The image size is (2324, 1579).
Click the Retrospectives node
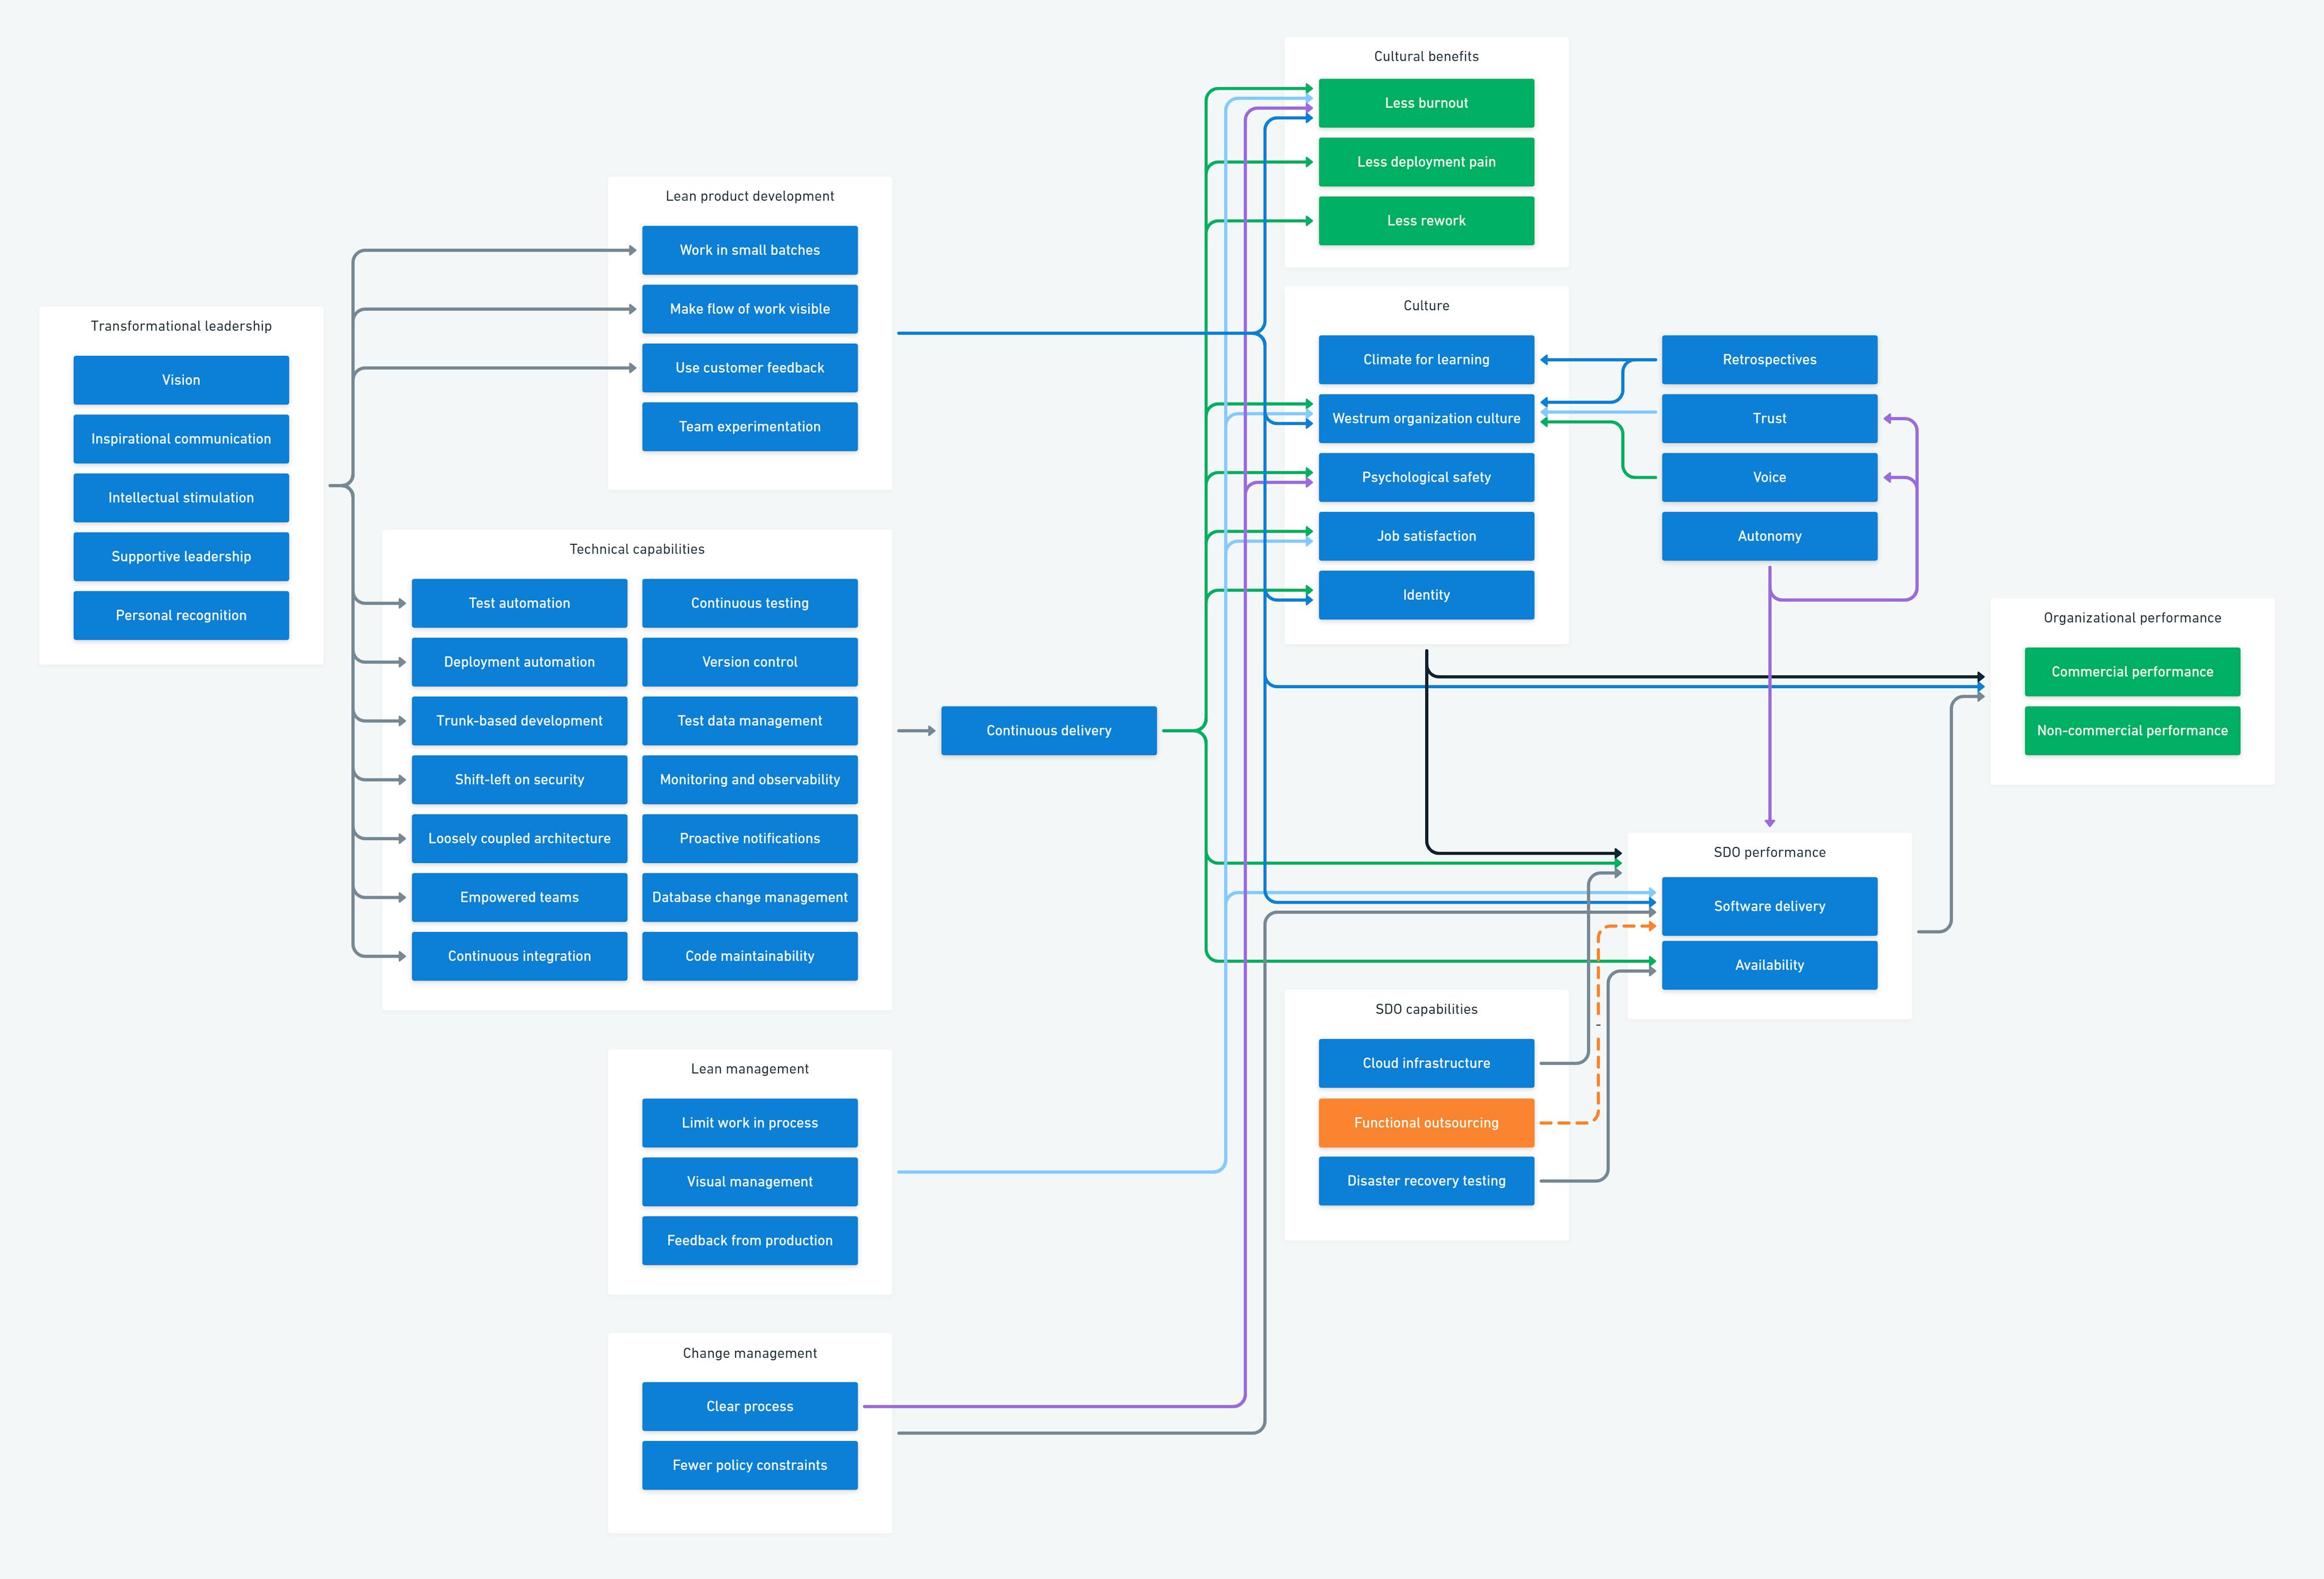click(x=1769, y=360)
